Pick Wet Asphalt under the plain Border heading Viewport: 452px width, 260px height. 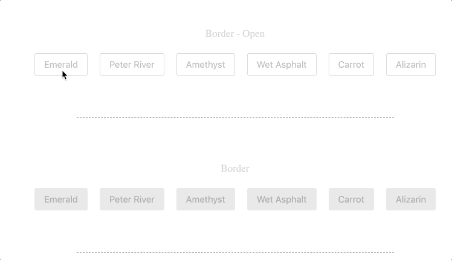click(282, 200)
